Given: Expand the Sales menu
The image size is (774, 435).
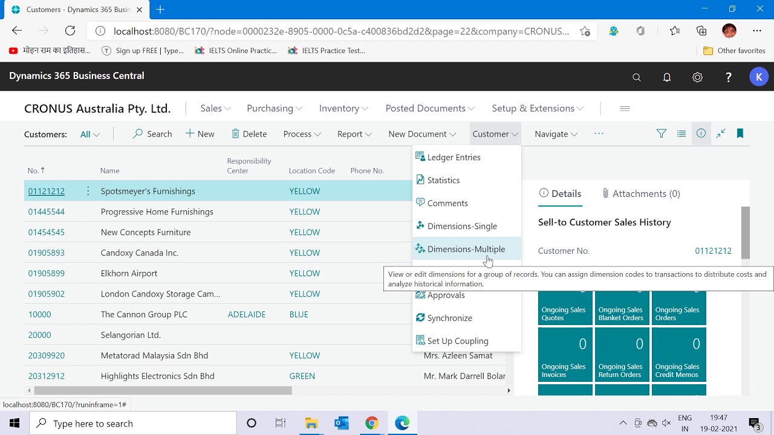Looking at the screenshot, I should point(215,108).
